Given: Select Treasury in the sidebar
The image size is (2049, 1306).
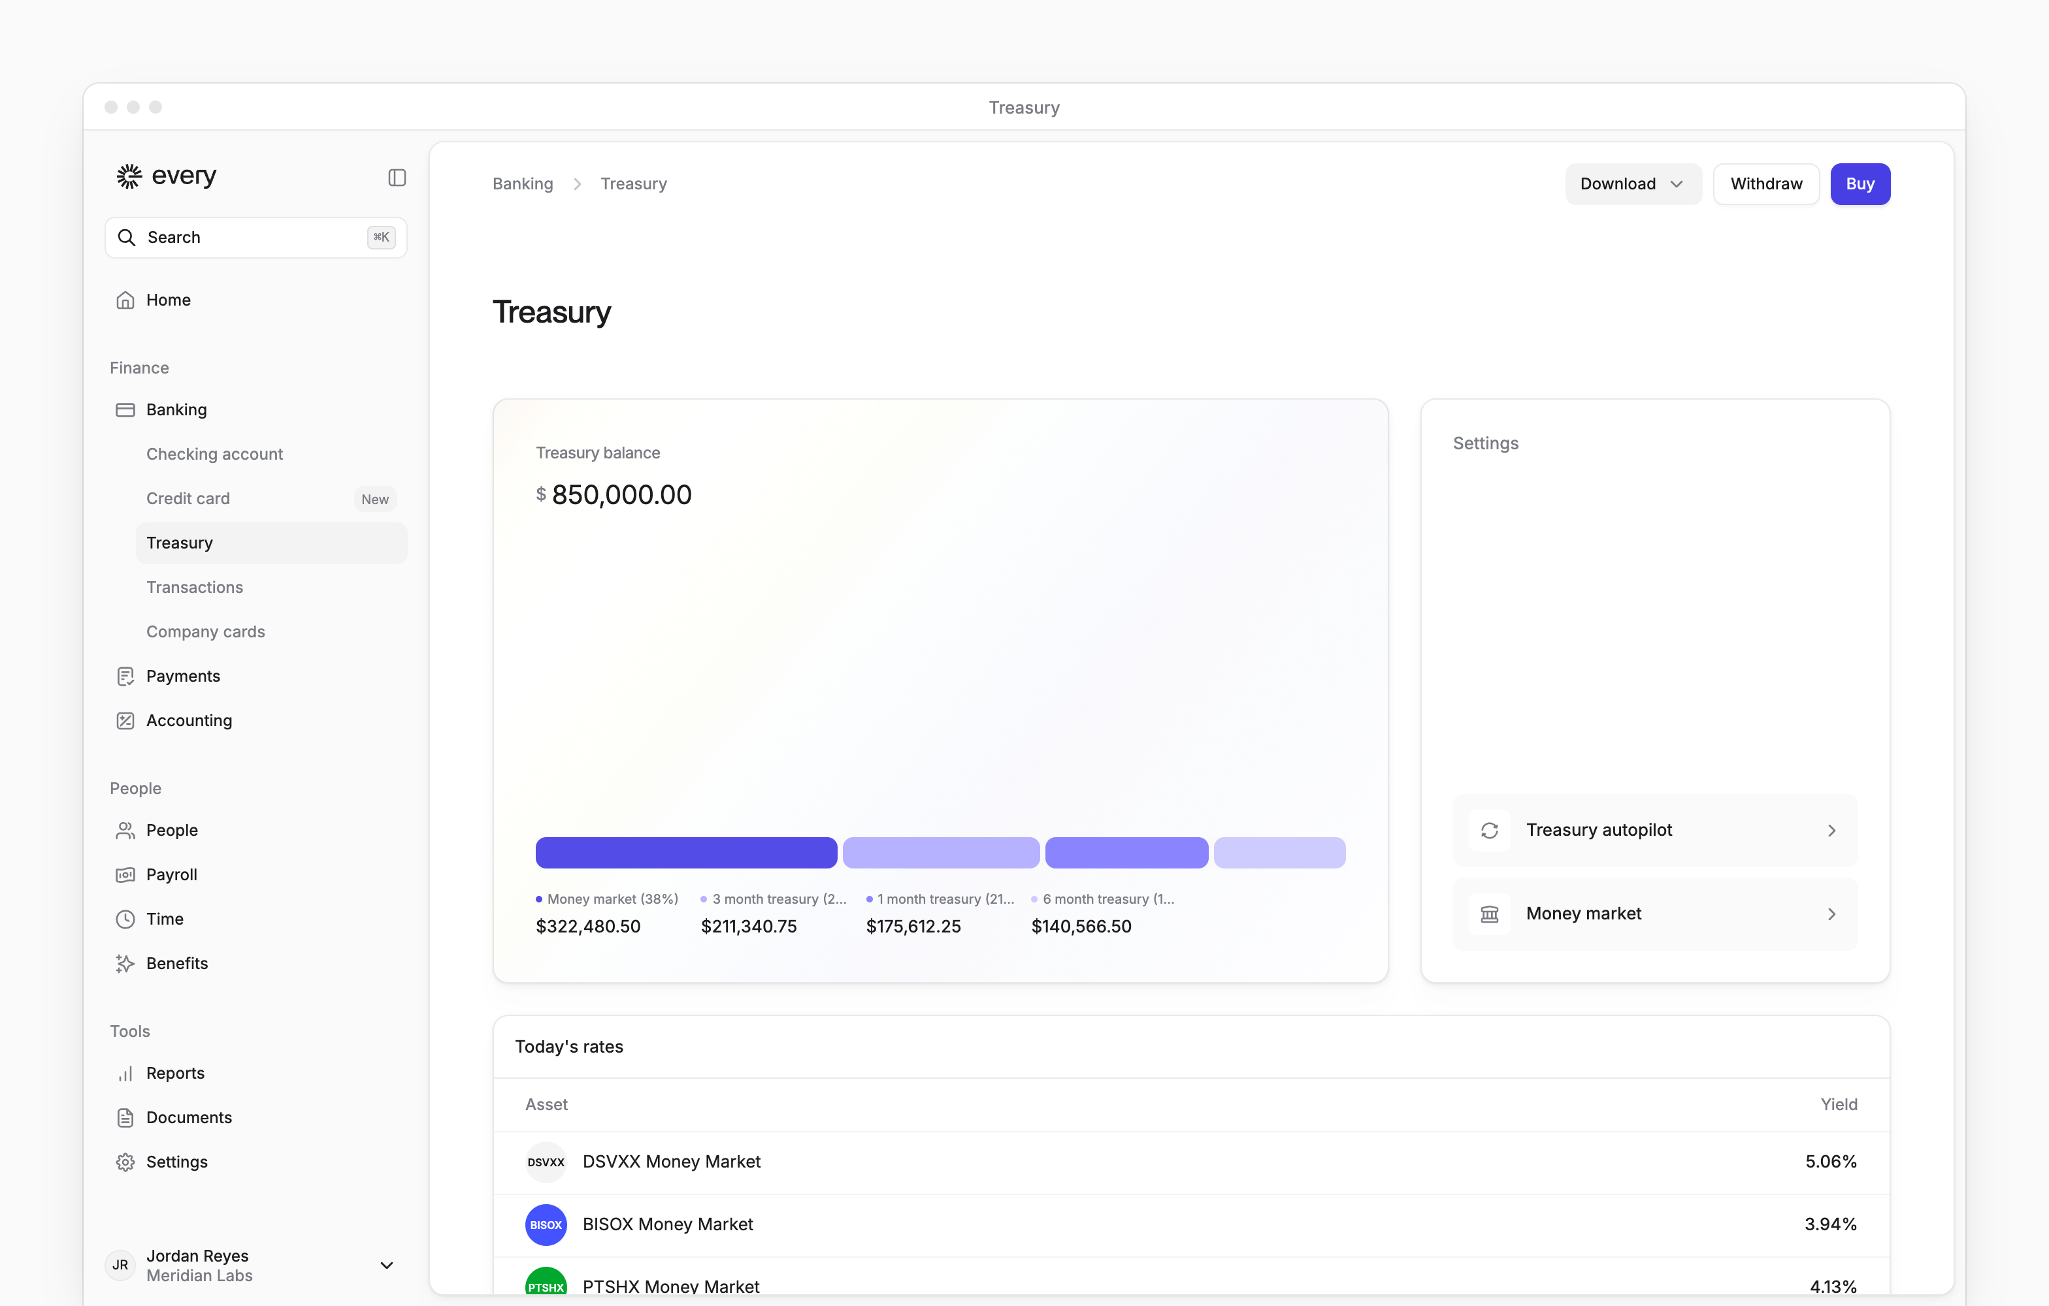Looking at the screenshot, I should click(x=271, y=543).
